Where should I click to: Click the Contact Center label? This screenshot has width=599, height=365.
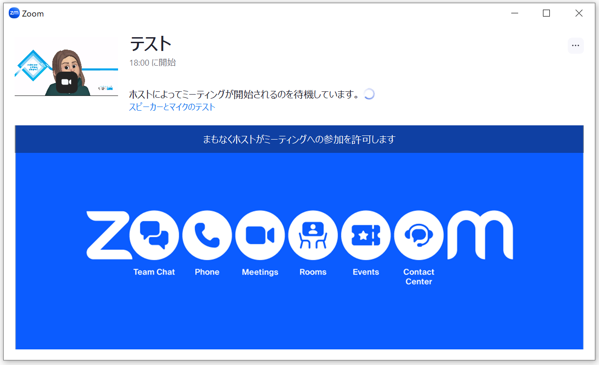point(419,277)
